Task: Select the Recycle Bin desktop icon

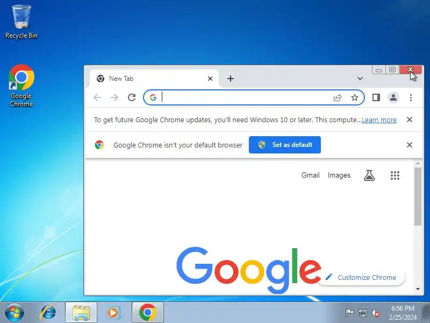Action: [x=21, y=22]
